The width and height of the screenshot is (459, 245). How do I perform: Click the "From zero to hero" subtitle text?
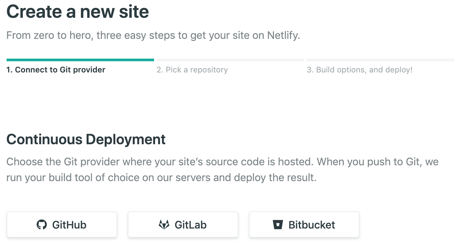tap(153, 35)
